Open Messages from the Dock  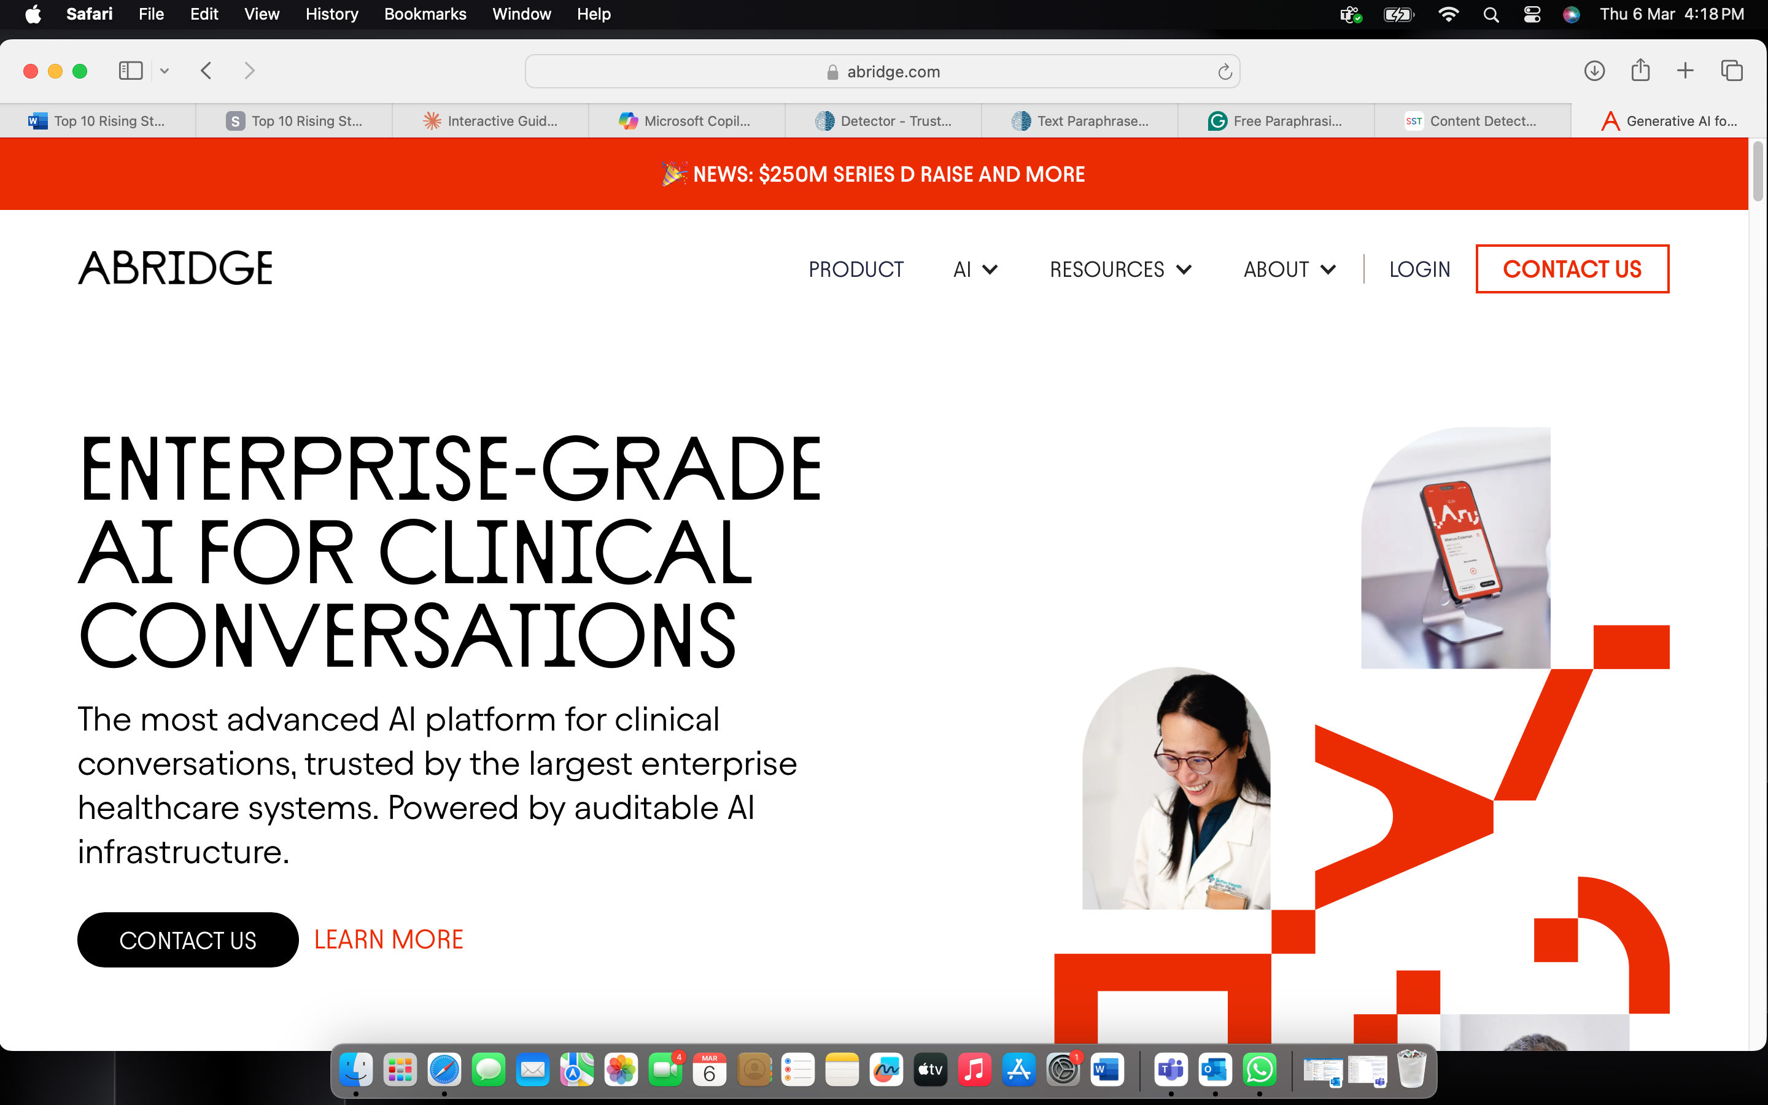tap(488, 1070)
